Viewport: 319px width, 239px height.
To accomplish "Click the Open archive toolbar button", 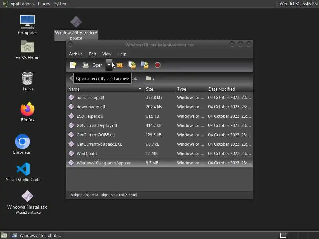I will (x=93, y=65).
